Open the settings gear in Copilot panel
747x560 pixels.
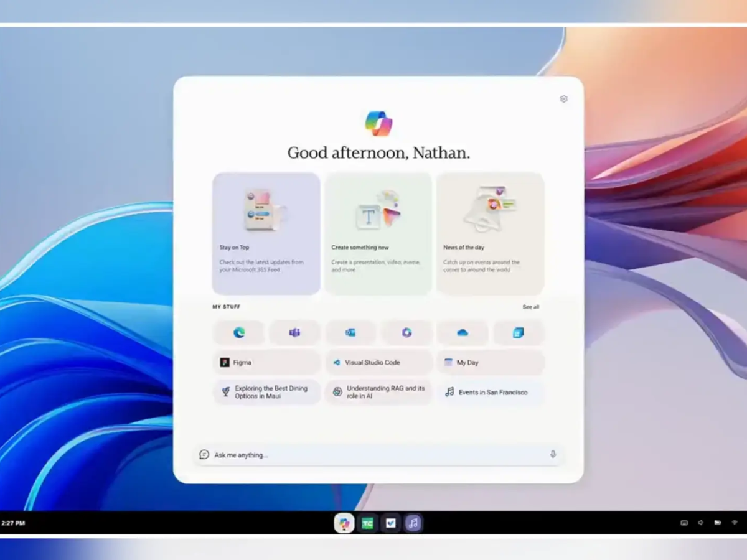point(563,99)
